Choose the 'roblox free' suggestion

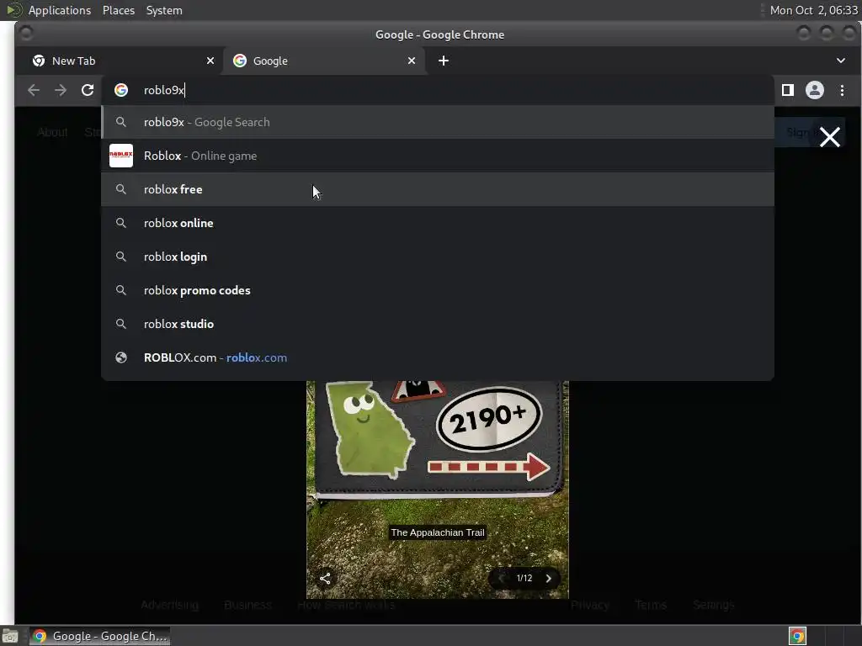click(x=438, y=189)
